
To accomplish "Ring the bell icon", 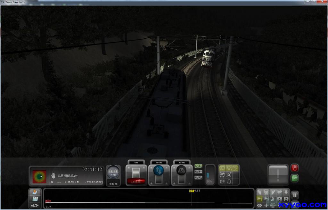I will coord(229,182).
